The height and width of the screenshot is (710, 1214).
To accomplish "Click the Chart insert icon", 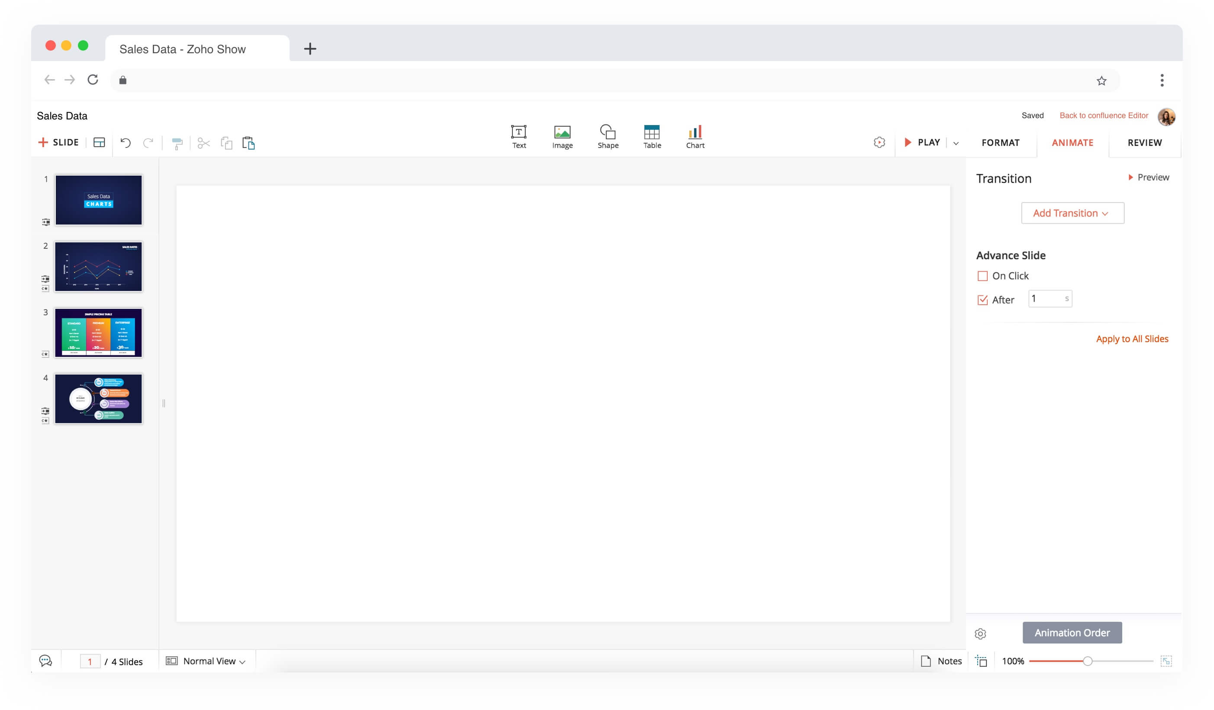I will click(x=695, y=137).
